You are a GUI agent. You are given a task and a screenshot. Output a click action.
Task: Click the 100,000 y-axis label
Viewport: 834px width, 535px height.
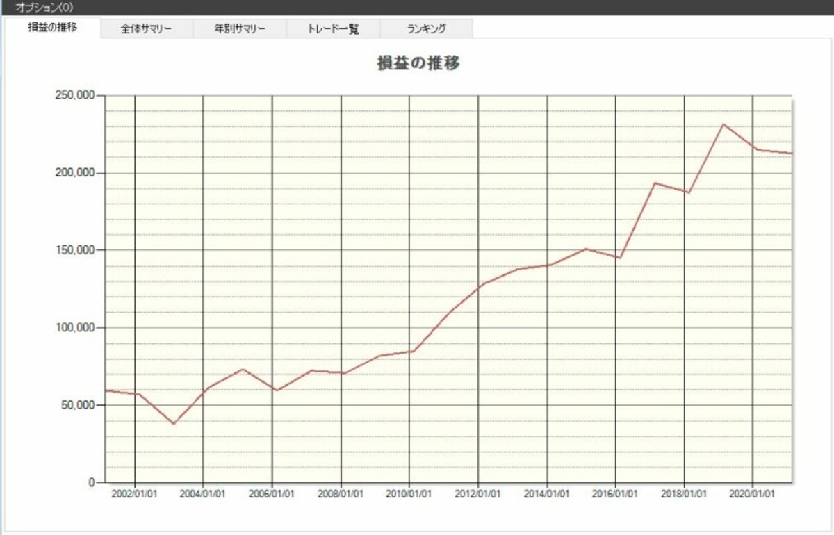[x=74, y=327]
